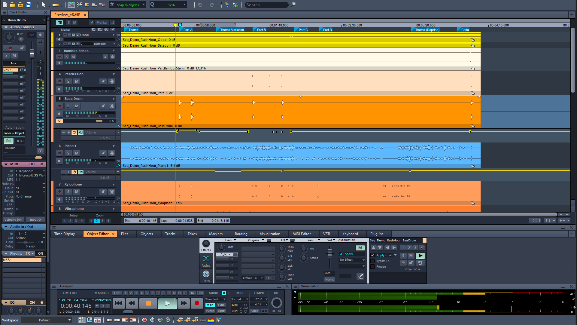Open the No Effect automation dropdown
Screen dimensions: 577x325
tap(352, 260)
